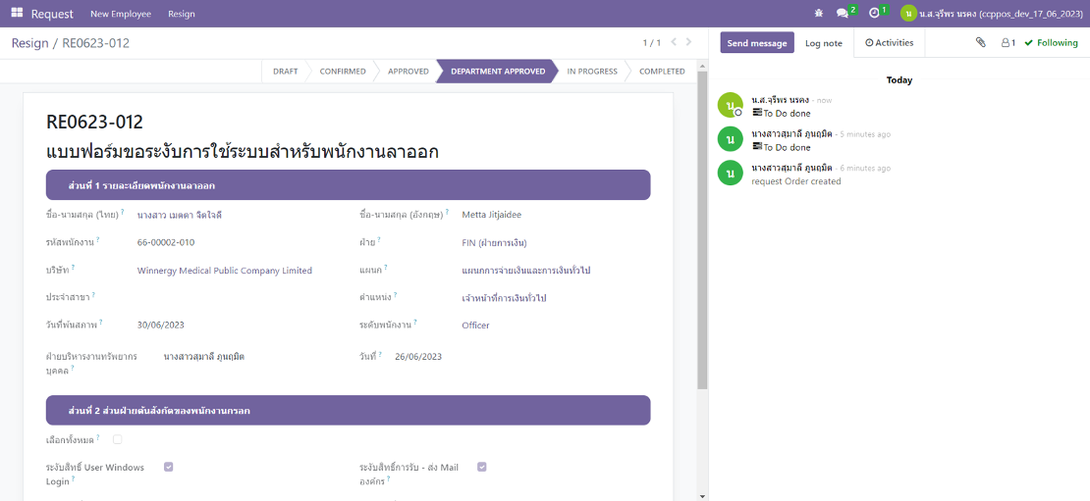Uncheck ระงับสิทธิ์การรับ - ส่ง Mail checkbox
The width and height of the screenshot is (1090, 501).
(x=482, y=468)
